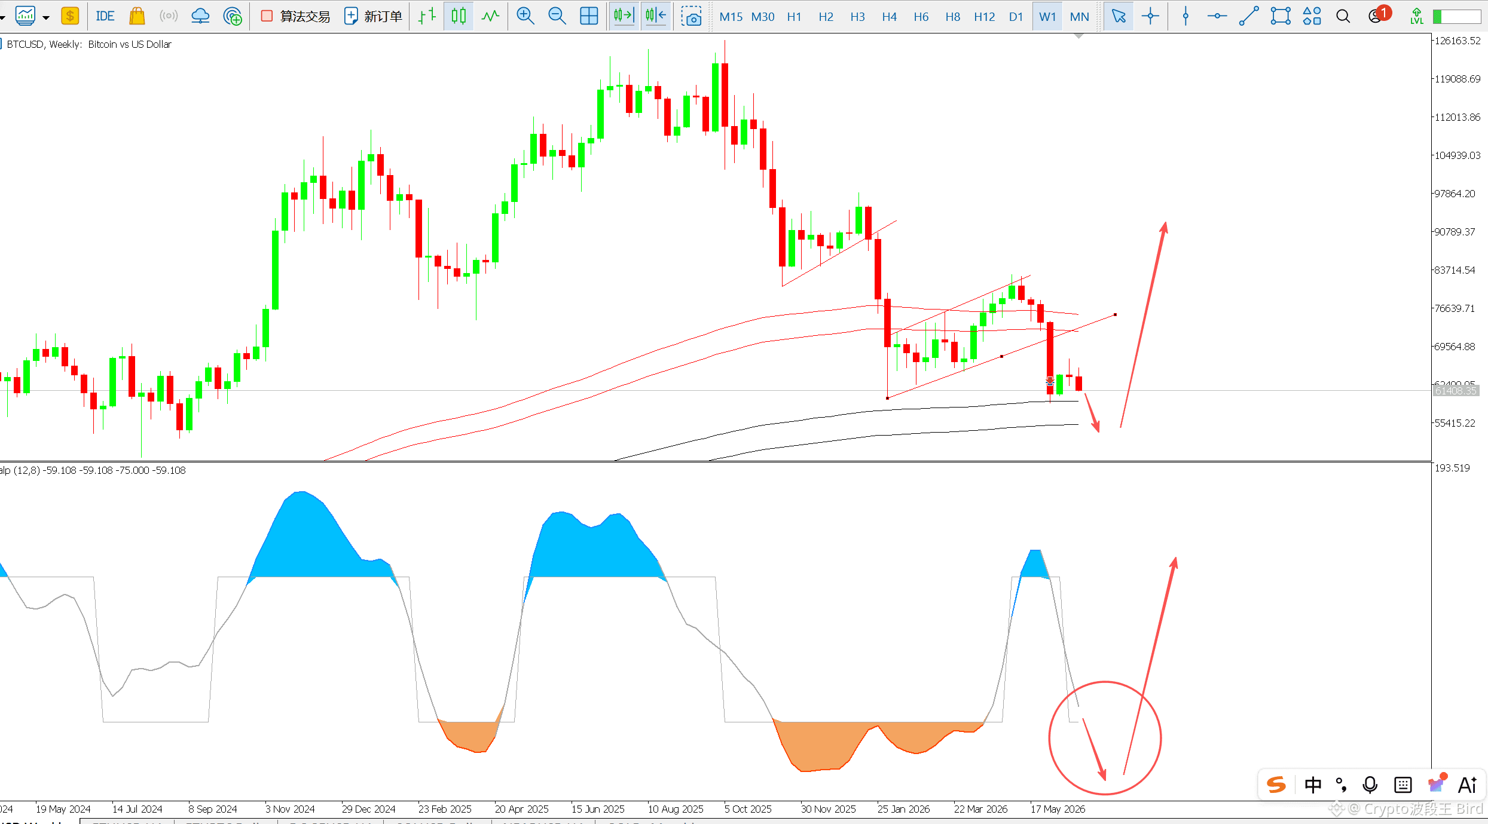Open the search magnifier in toolbar
Viewport: 1488px width, 824px height.
coord(1343,16)
